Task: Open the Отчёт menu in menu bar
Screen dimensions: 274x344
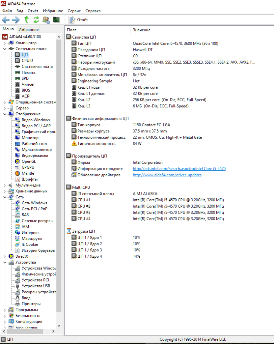Action: pyautogui.click(x=33, y=11)
